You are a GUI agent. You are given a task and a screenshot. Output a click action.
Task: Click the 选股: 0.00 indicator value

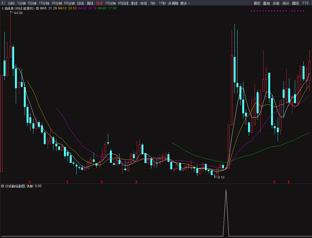point(34,186)
